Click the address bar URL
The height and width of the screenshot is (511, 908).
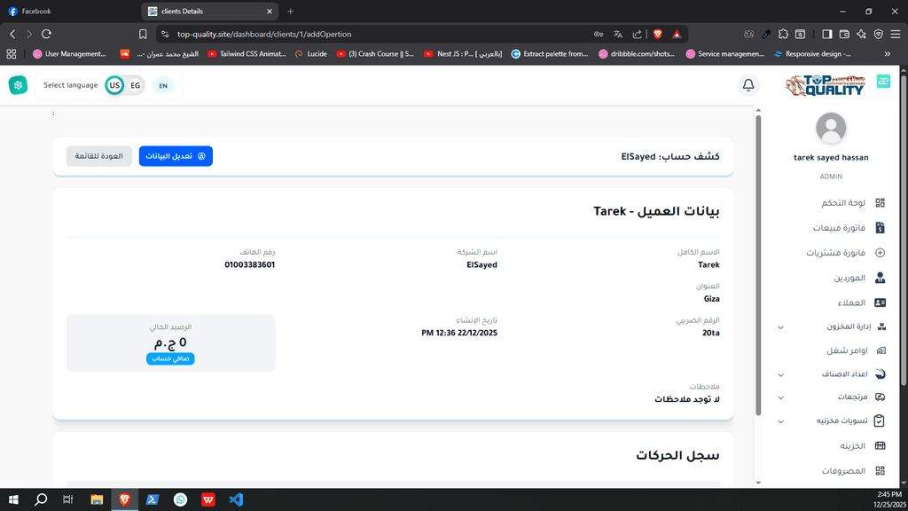point(264,35)
